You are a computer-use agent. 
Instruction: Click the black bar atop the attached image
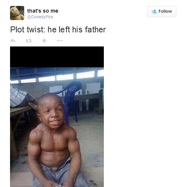(57, 57)
